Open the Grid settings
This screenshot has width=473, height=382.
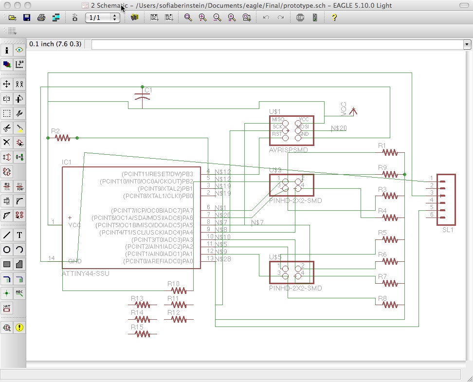point(12,31)
